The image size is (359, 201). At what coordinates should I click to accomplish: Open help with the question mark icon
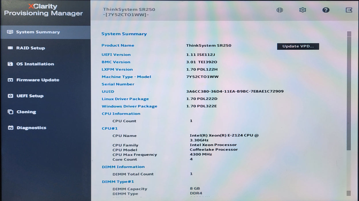click(x=326, y=10)
